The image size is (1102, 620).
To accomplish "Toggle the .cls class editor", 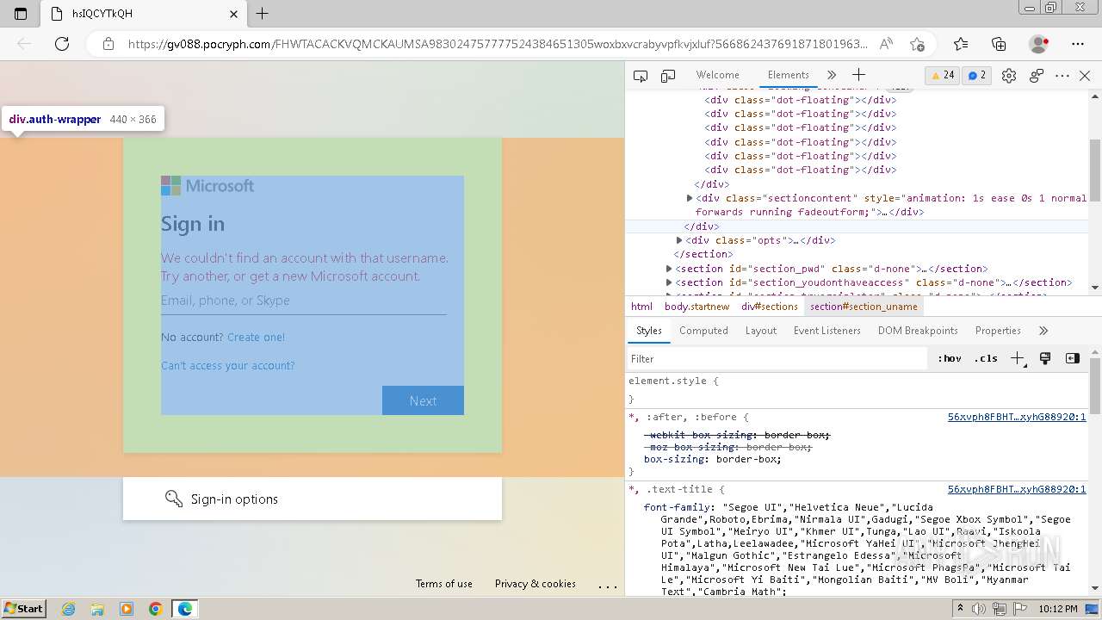I will pyautogui.click(x=986, y=358).
